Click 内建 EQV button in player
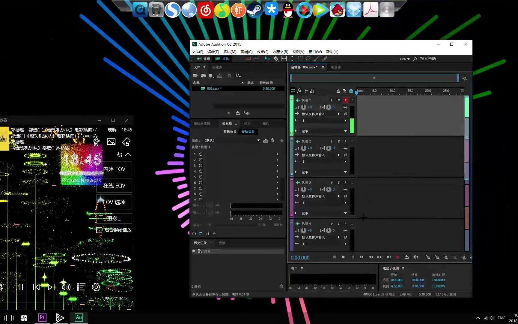The image size is (518, 324). coord(114,169)
